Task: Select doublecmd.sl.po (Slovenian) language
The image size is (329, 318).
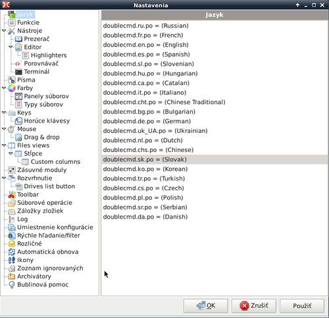Action: pos(215,64)
